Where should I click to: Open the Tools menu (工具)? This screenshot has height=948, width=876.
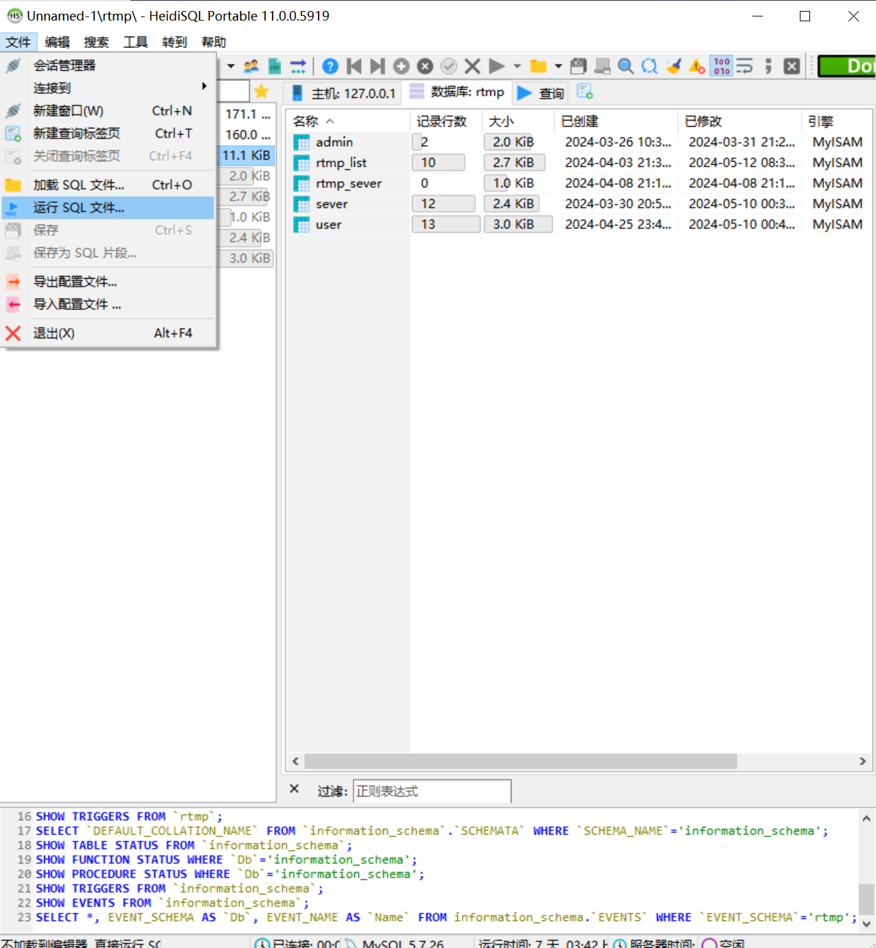tap(136, 42)
